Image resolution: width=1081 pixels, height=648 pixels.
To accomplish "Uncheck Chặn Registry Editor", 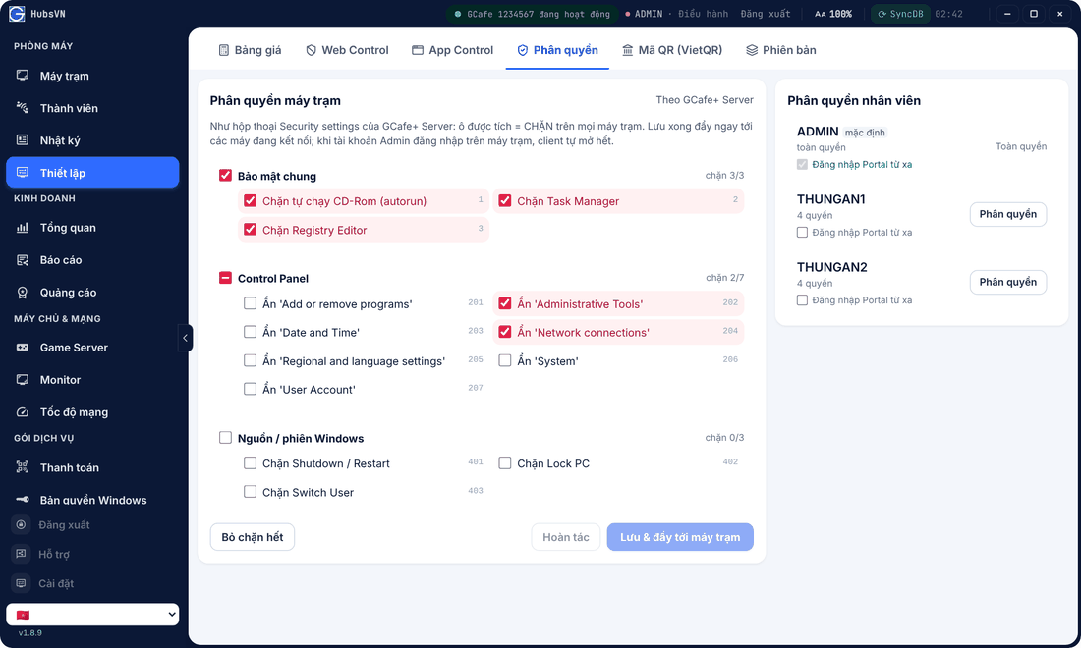I will click(x=251, y=230).
